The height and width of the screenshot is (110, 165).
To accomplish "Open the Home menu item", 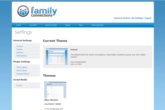I will coord(18,25).
